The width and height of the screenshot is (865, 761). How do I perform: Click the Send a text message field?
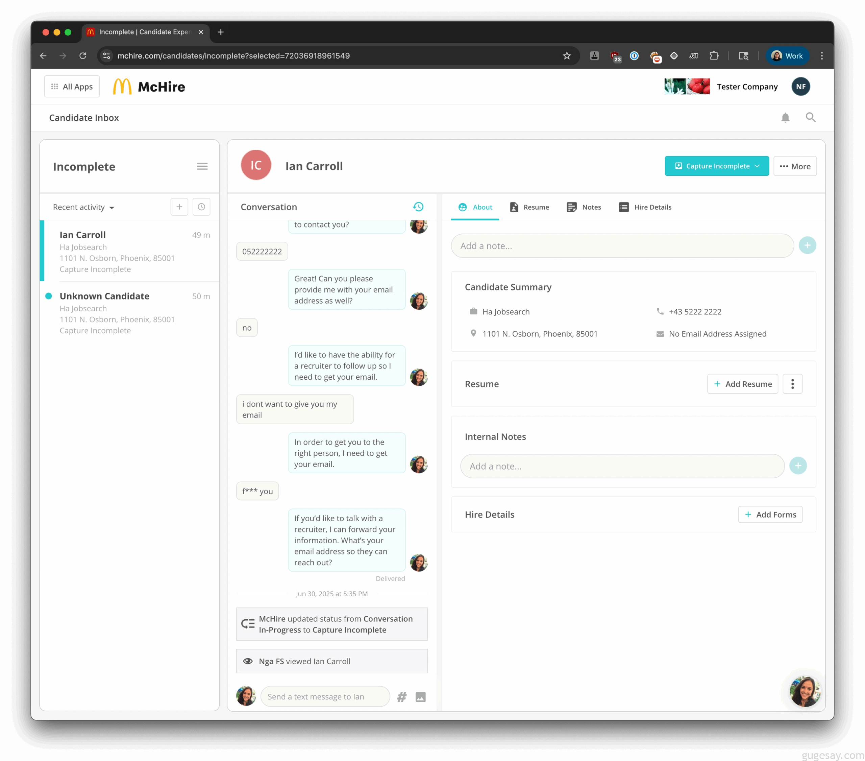325,696
